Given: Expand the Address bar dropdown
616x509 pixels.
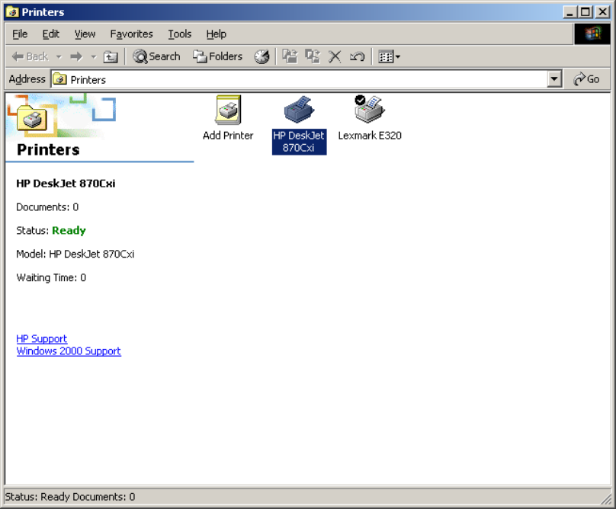Looking at the screenshot, I should [x=554, y=80].
